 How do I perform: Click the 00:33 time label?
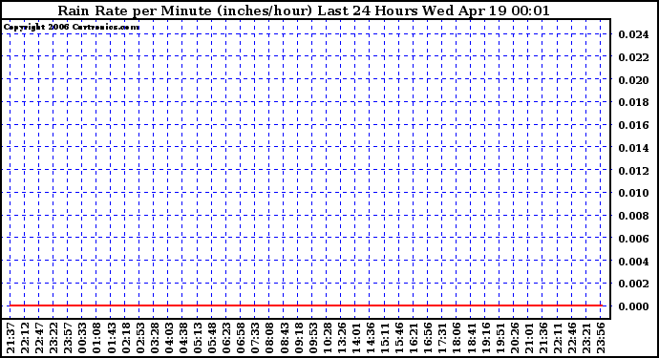tap(82, 338)
